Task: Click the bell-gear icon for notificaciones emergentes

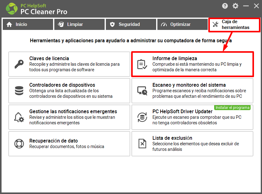Action: click(19, 117)
